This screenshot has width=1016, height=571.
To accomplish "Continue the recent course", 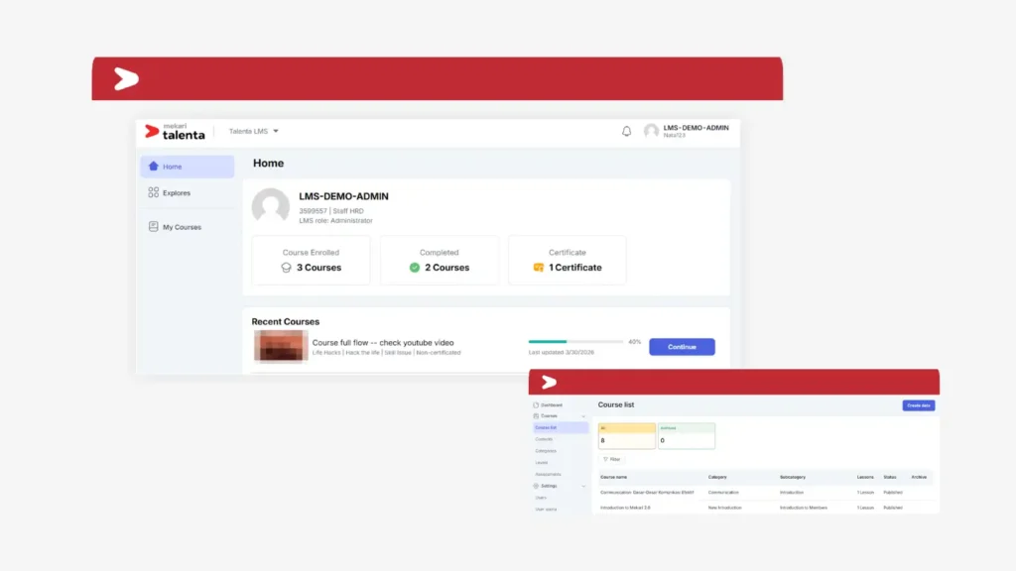I will coord(682,347).
